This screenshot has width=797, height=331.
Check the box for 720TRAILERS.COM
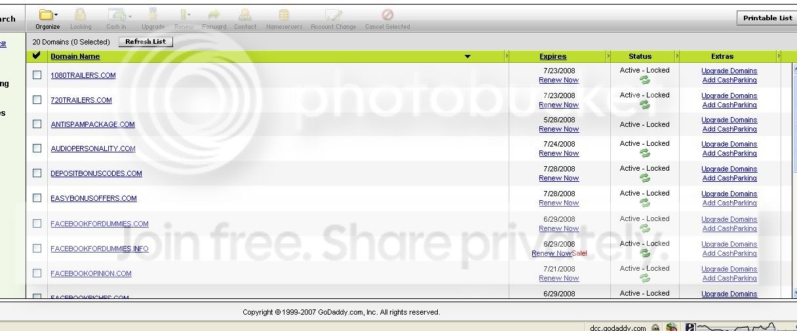(37, 99)
